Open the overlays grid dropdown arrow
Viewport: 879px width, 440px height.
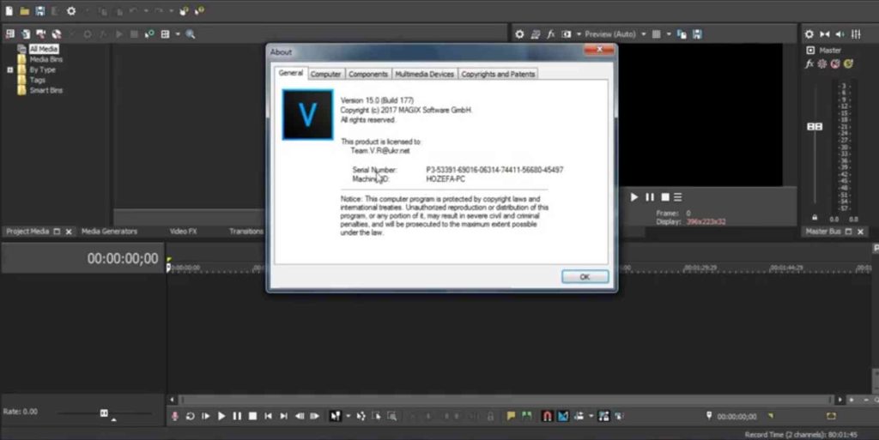click(669, 34)
